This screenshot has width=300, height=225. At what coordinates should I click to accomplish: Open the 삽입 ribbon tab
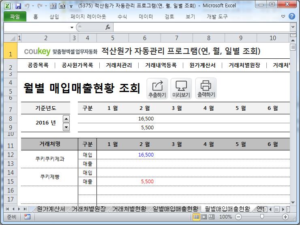pos(54,17)
